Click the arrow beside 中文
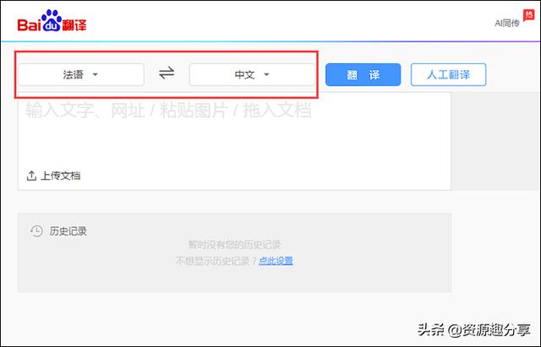 pyautogui.click(x=266, y=74)
